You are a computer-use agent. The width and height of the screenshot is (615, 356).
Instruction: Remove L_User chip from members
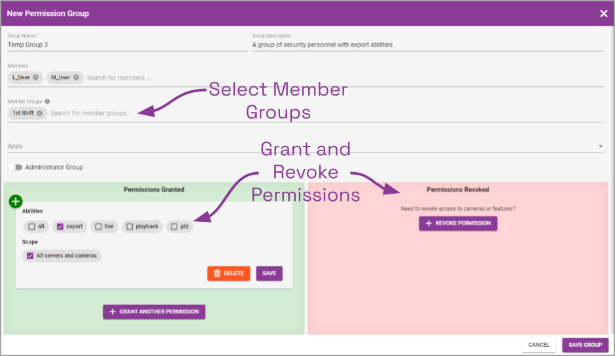(36, 77)
